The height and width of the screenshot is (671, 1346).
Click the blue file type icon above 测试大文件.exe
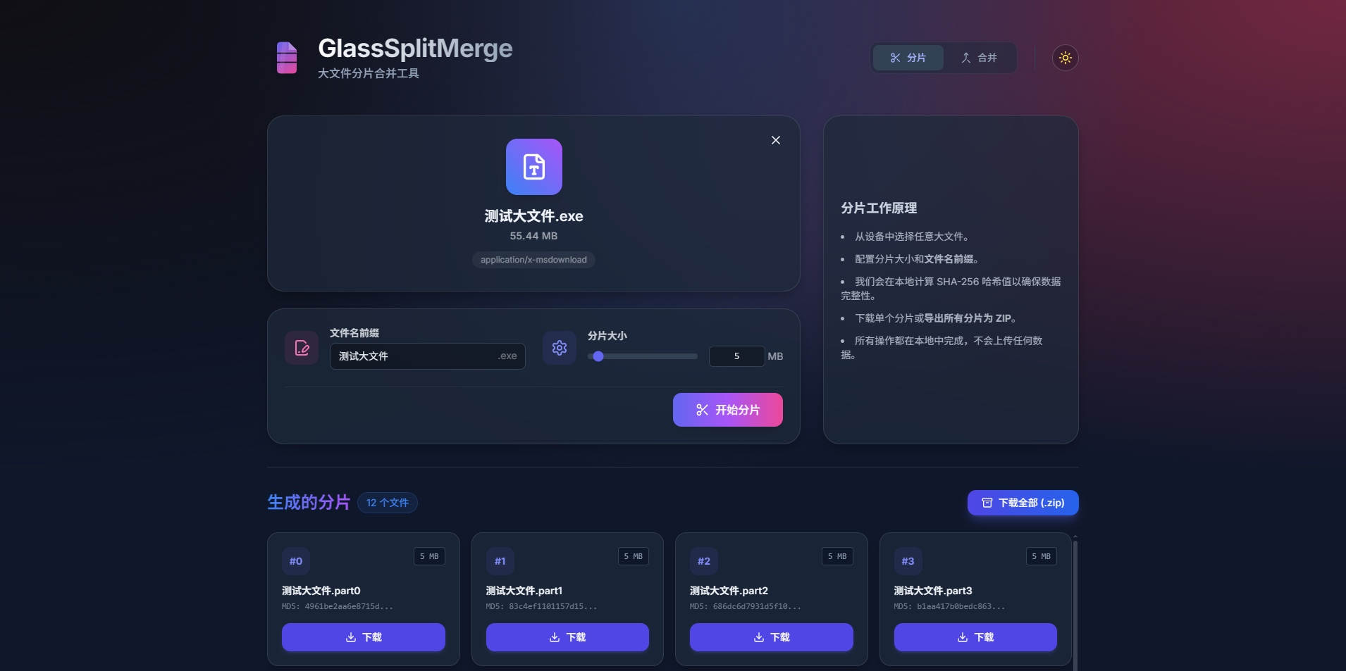pyautogui.click(x=533, y=167)
